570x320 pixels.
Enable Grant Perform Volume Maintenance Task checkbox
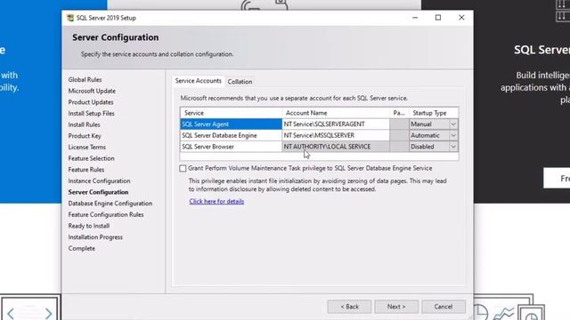tap(183, 168)
